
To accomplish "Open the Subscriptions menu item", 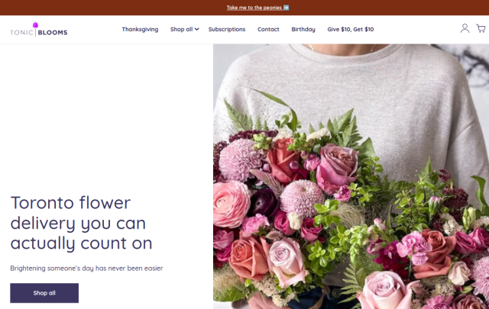I will coord(227,29).
